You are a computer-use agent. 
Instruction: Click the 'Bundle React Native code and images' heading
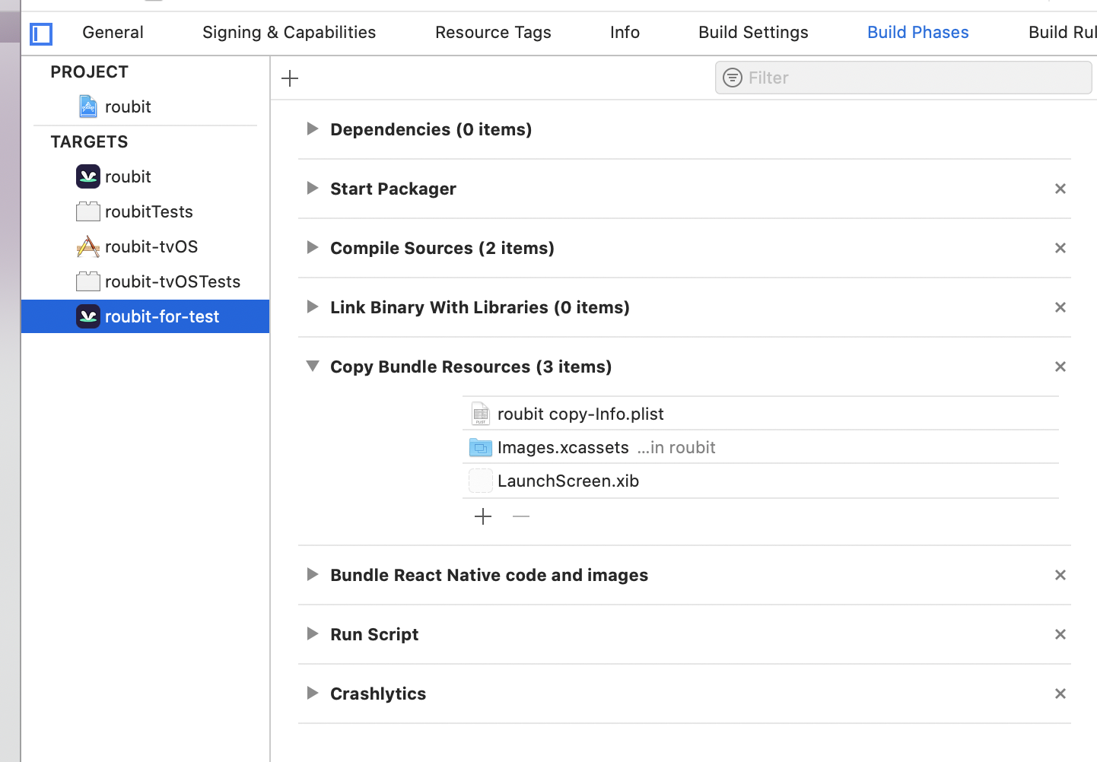click(x=489, y=575)
